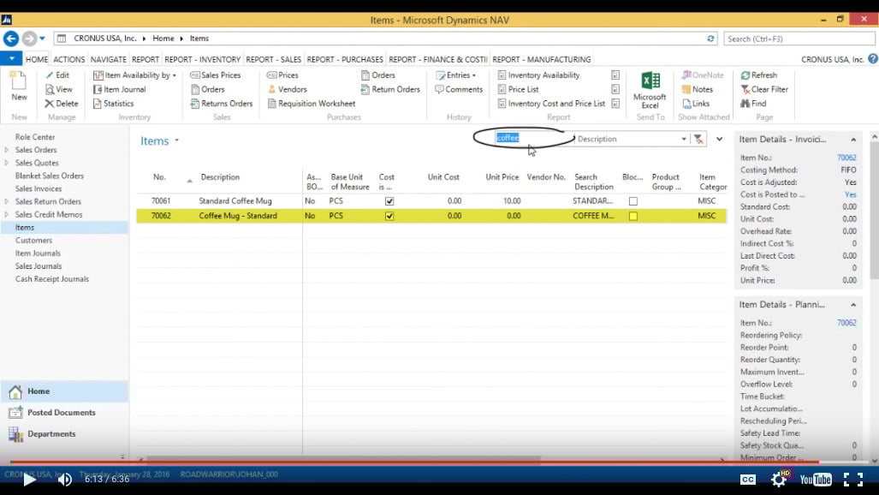Run Price List report
Viewport: 879px width, 495px height.
tap(518, 89)
